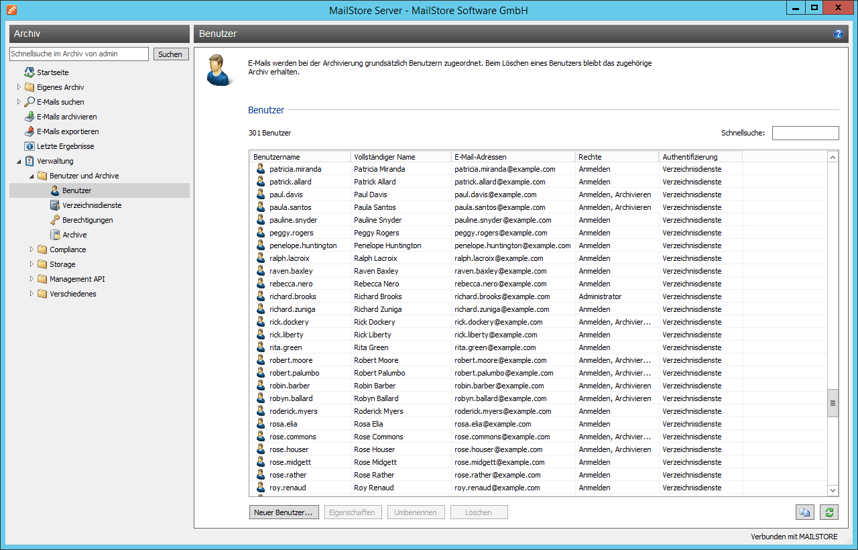Click the E-Mails suchen magnifier icon
The height and width of the screenshot is (550, 858).
point(29,102)
